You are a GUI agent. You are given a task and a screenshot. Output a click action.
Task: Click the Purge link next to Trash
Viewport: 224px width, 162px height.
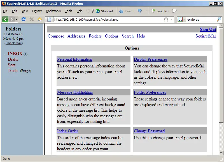click(25, 71)
